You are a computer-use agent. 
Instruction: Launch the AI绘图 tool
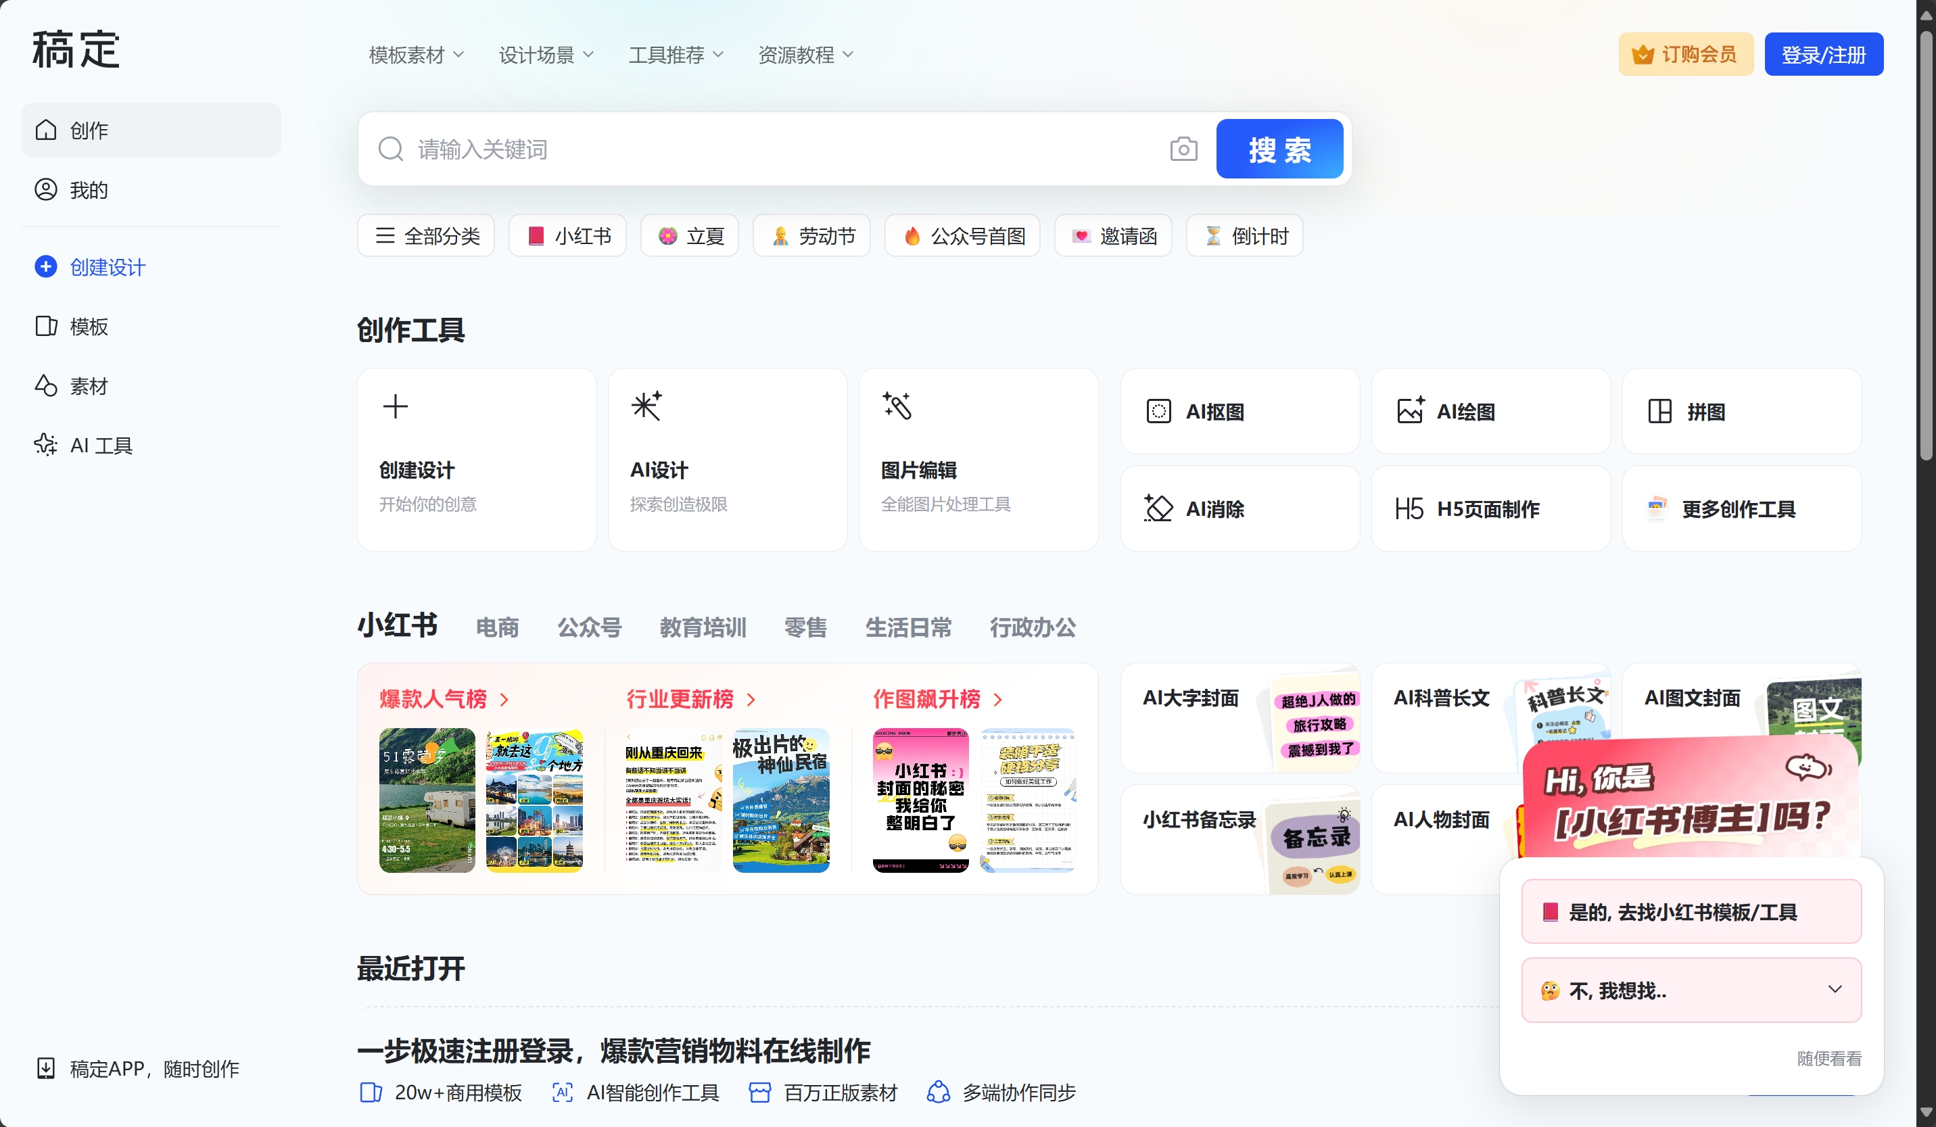click(1490, 411)
